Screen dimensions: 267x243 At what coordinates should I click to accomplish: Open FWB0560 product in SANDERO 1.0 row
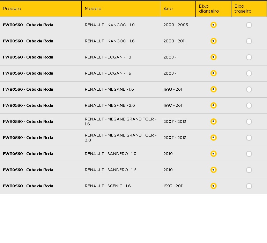[28, 154]
